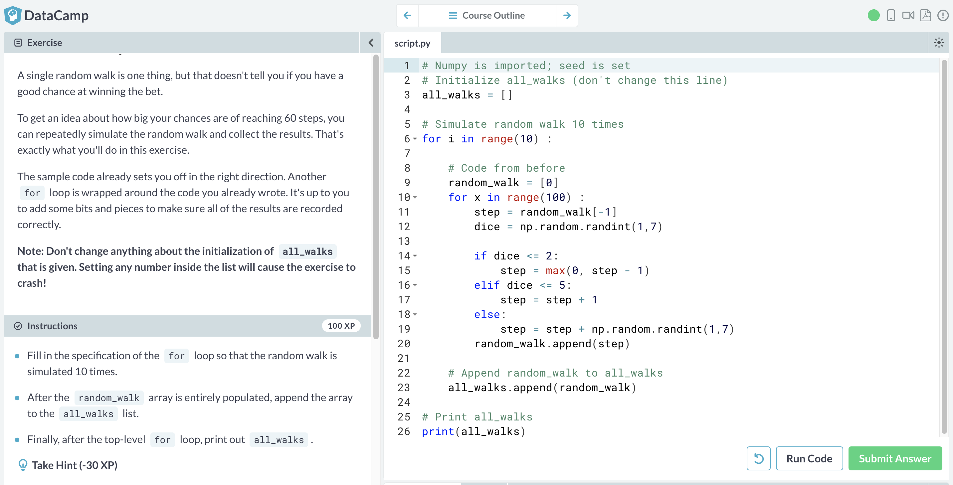Image resolution: width=953 pixels, height=485 pixels.
Task: Select the script.py tab
Action: (x=412, y=43)
